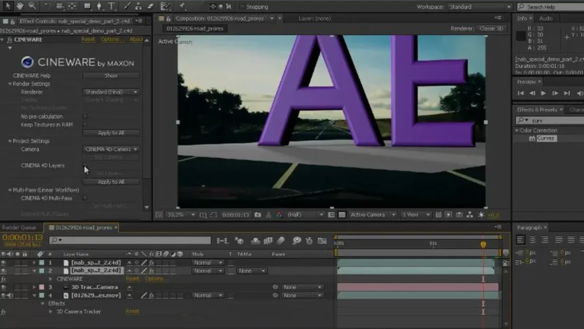Switch to the Audio panel tab
Viewport: 584px width, 329px height.
pyautogui.click(x=546, y=18)
